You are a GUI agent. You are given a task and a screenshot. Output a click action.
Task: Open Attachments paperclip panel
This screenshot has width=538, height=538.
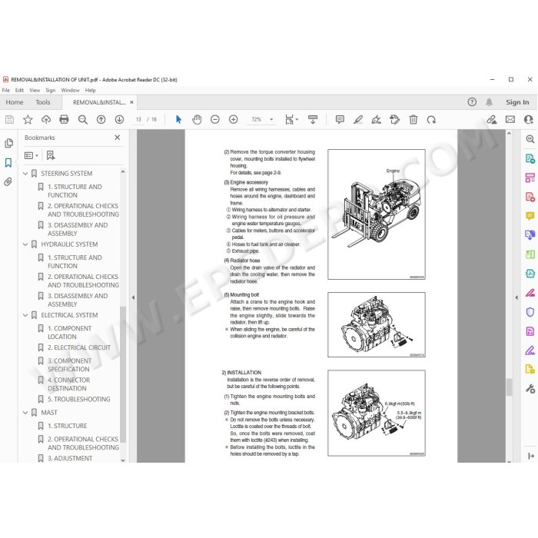[x=8, y=181]
